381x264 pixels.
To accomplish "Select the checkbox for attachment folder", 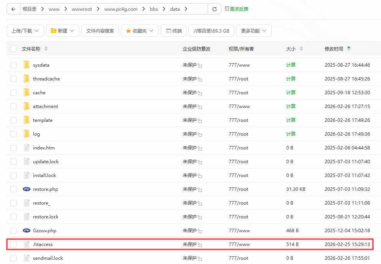I will point(13,107).
